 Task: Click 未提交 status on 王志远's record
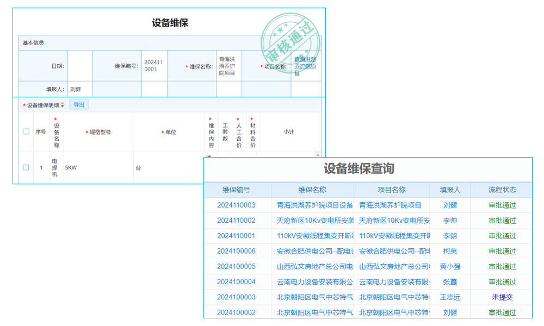click(x=502, y=297)
